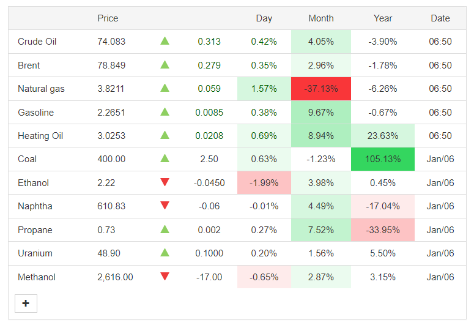Select the 8.94% month value for Heating Oil
Viewport: 474px width, 328px height.
(321, 136)
